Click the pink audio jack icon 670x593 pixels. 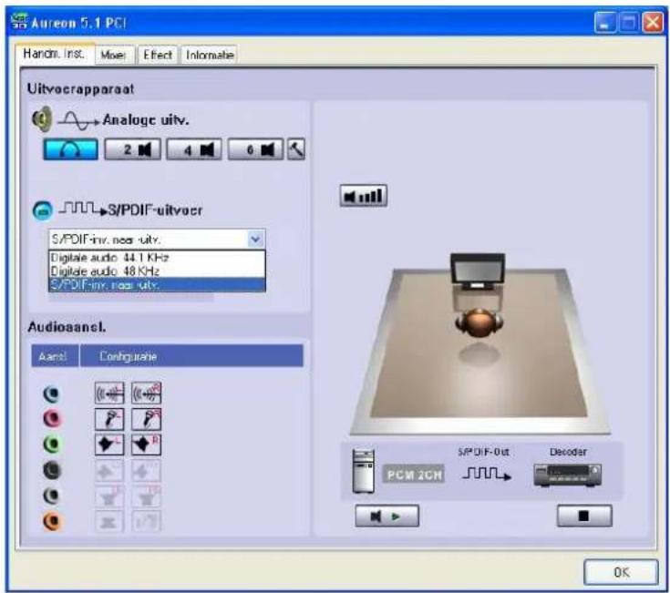[52, 419]
